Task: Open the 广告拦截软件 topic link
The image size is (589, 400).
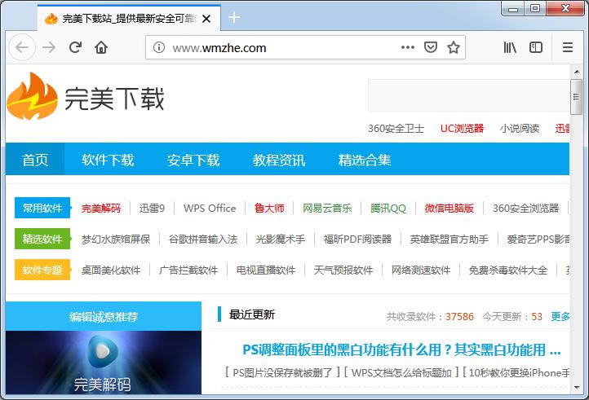Action: coord(188,270)
